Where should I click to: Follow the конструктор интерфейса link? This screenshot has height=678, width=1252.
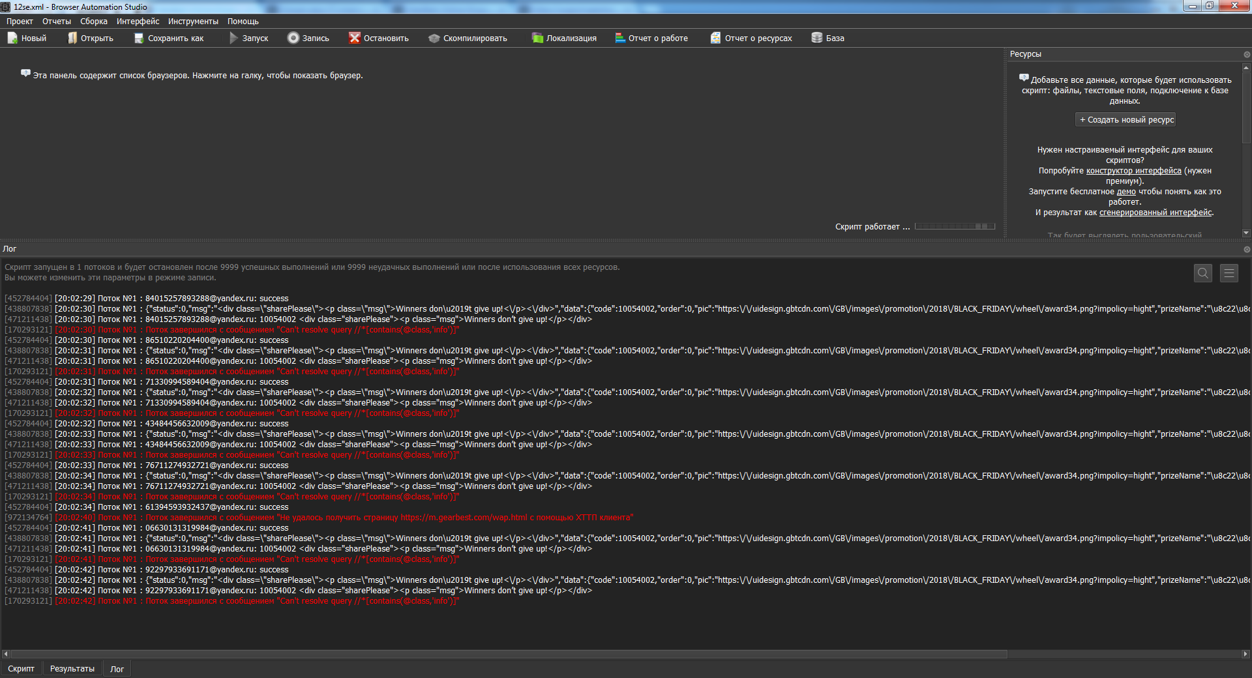click(1133, 171)
